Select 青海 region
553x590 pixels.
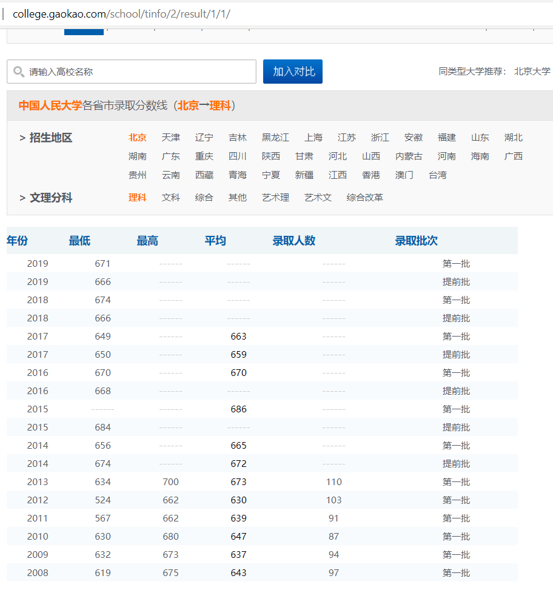pyautogui.click(x=238, y=175)
